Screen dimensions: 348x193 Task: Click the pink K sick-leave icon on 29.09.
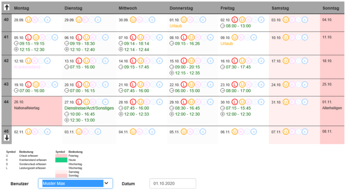click(85, 20)
